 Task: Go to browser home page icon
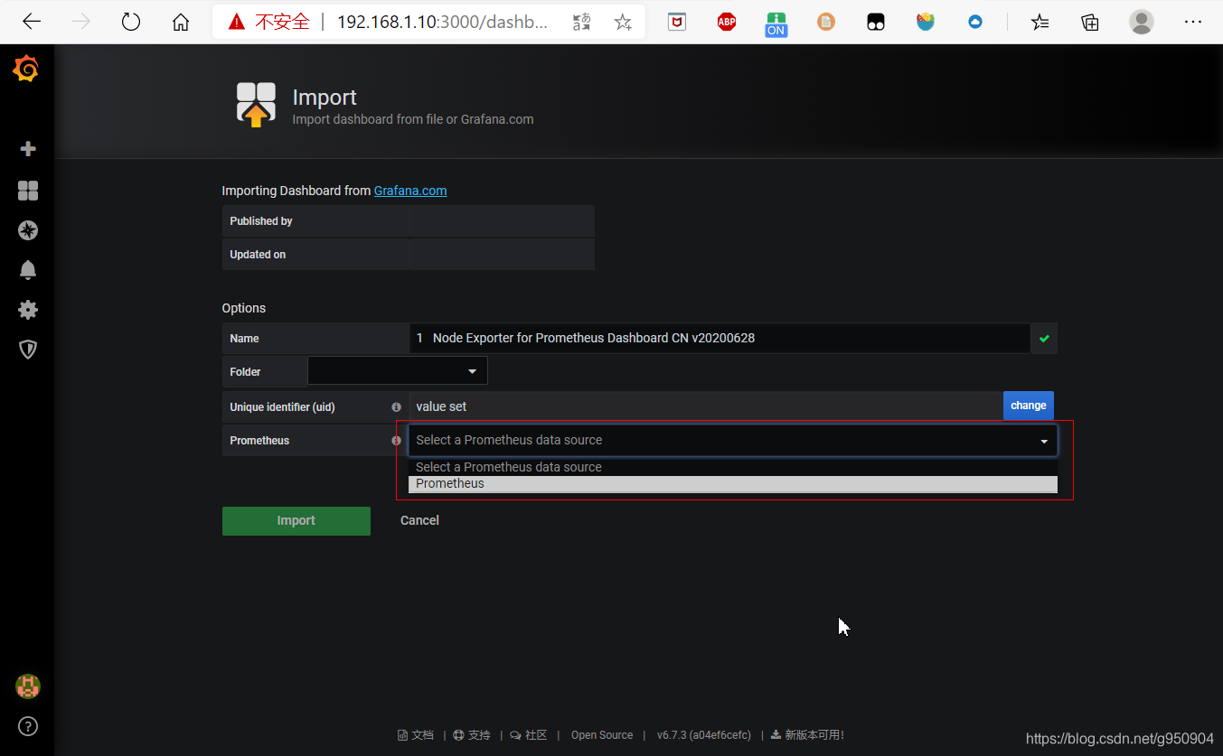[x=181, y=22]
